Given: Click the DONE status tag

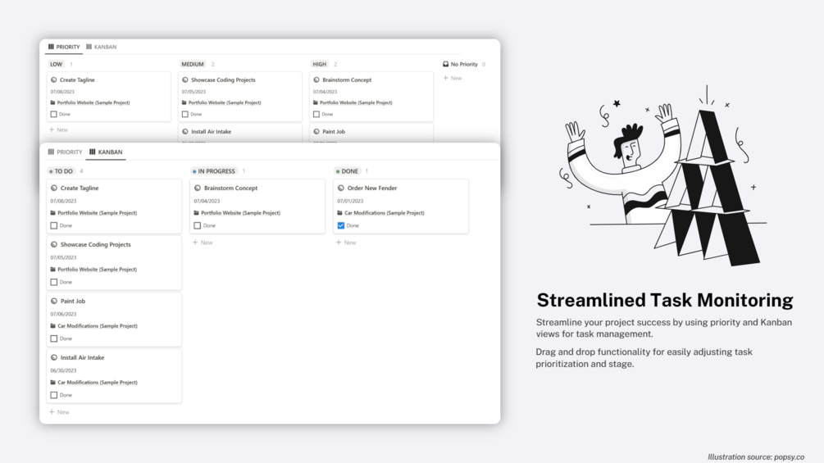Looking at the screenshot, I should click(x=348, y=171).
